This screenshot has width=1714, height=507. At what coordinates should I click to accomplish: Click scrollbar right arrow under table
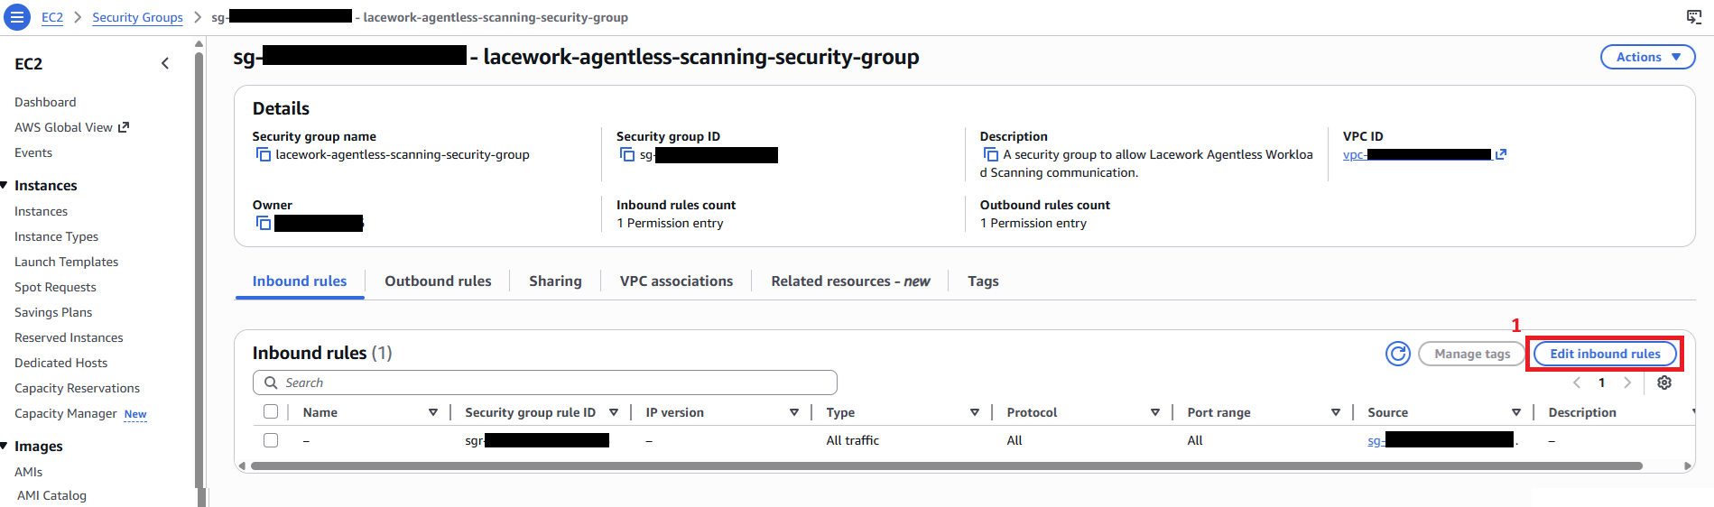(1688, 466)
